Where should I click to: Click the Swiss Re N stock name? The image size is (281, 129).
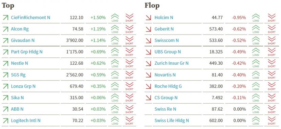point(166,109)
